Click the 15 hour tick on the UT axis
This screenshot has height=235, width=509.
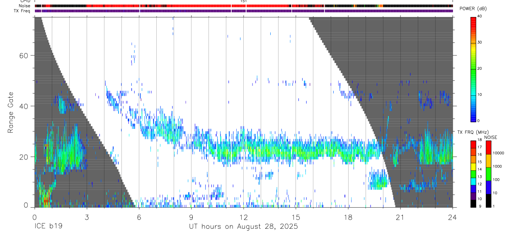296,217
